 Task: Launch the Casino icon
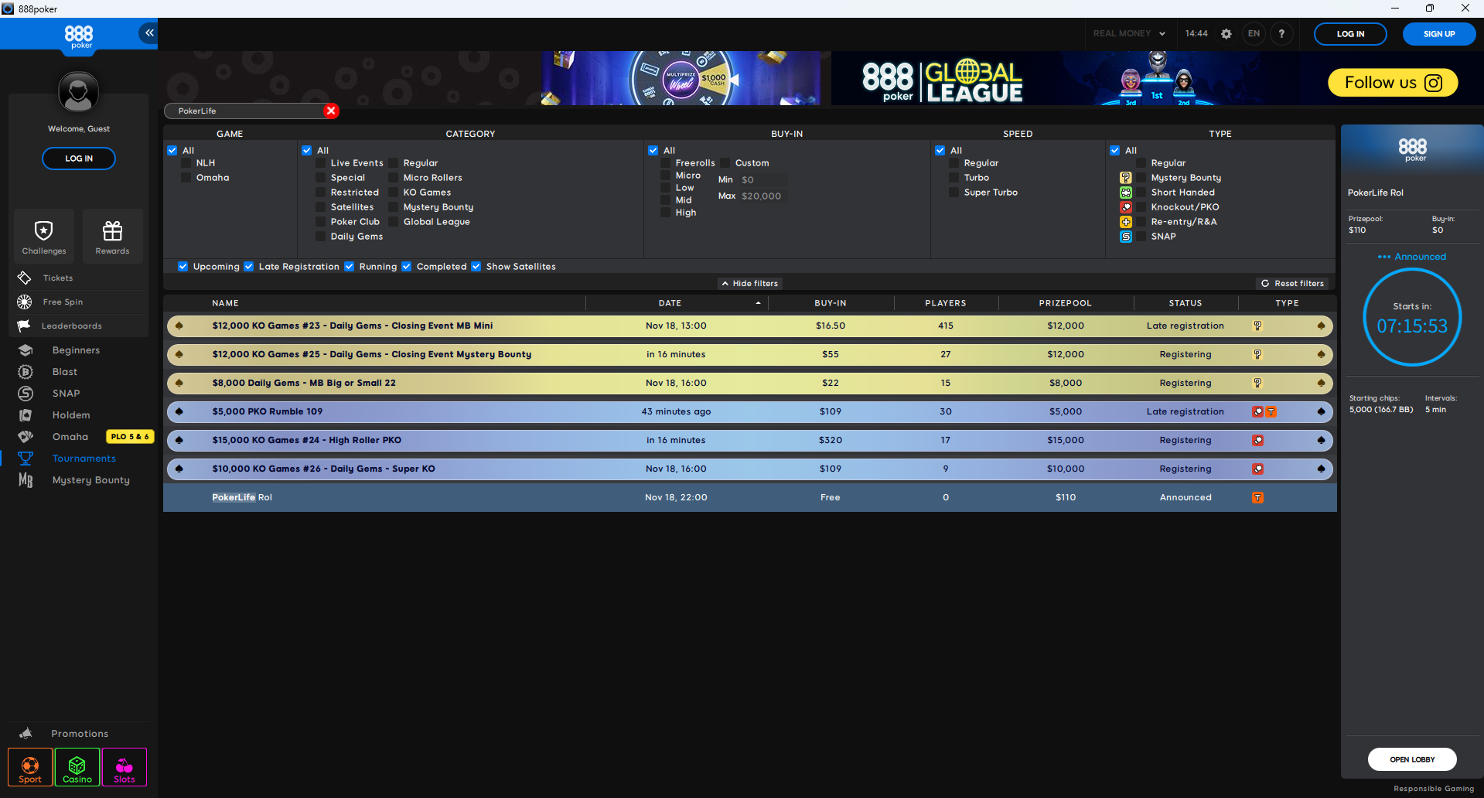click(77, 766)
